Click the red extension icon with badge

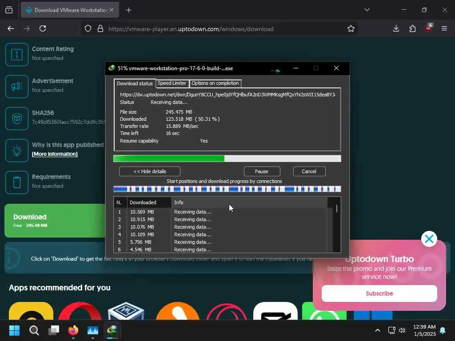point(429,28)
